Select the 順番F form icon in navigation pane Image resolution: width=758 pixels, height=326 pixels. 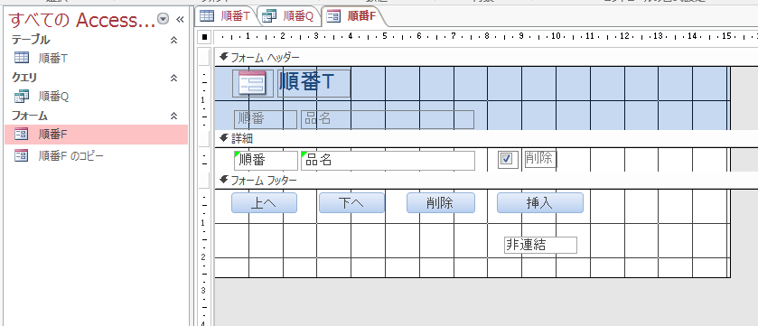pyautogui.click(x=22, y=135)
